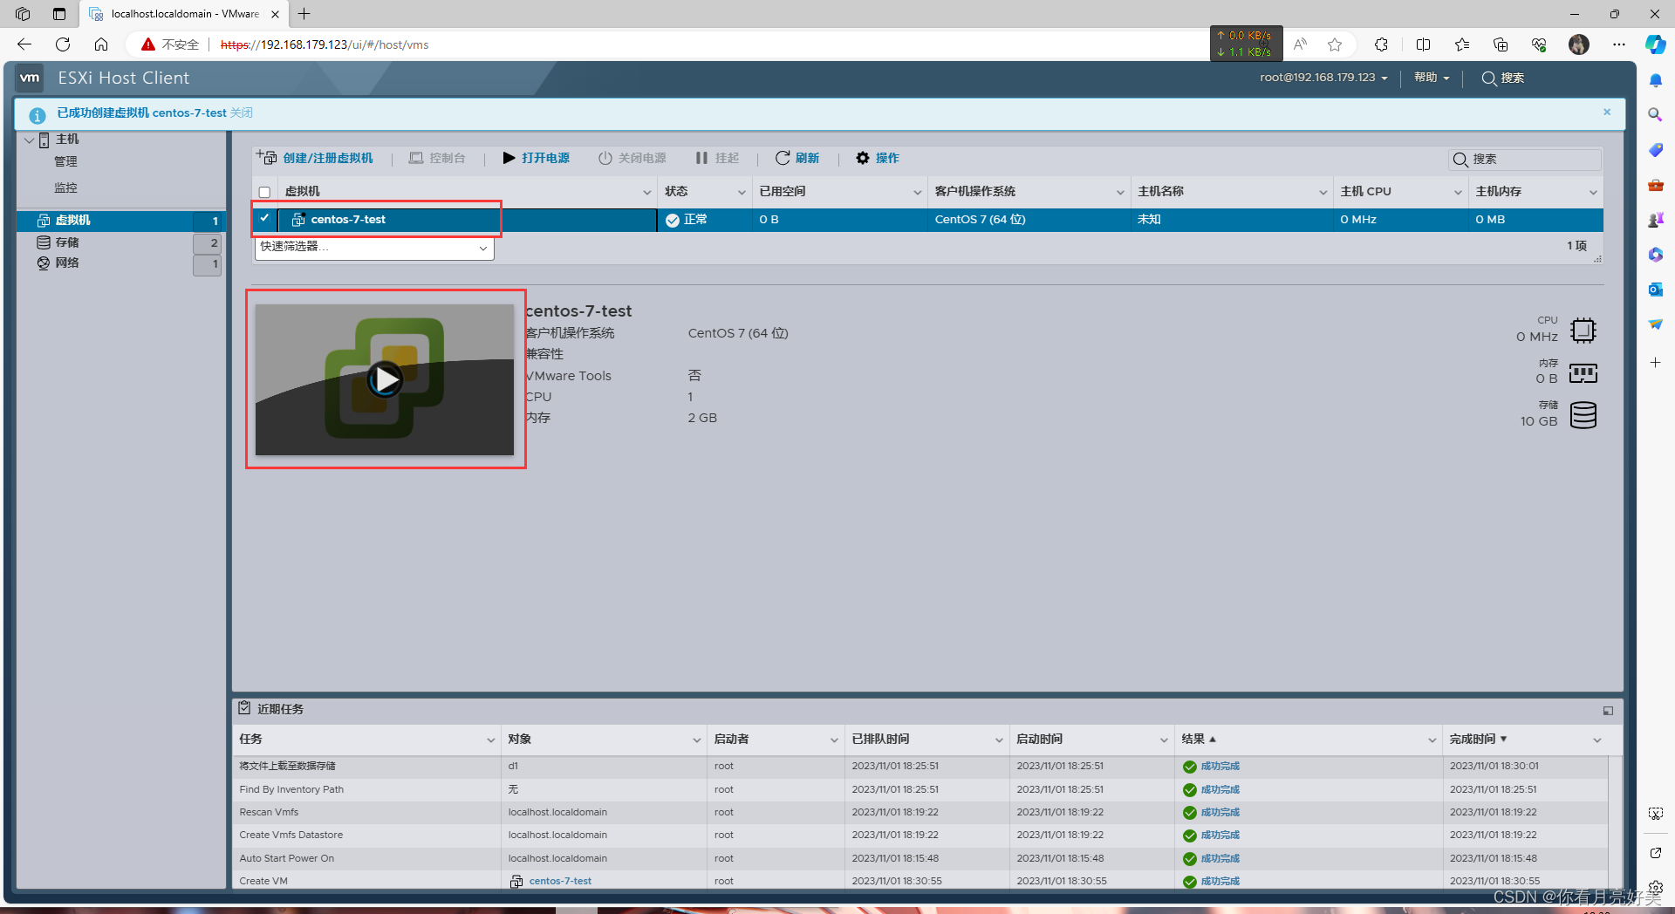Open centos-7-test link in Create VM task

tap(560, 881)
